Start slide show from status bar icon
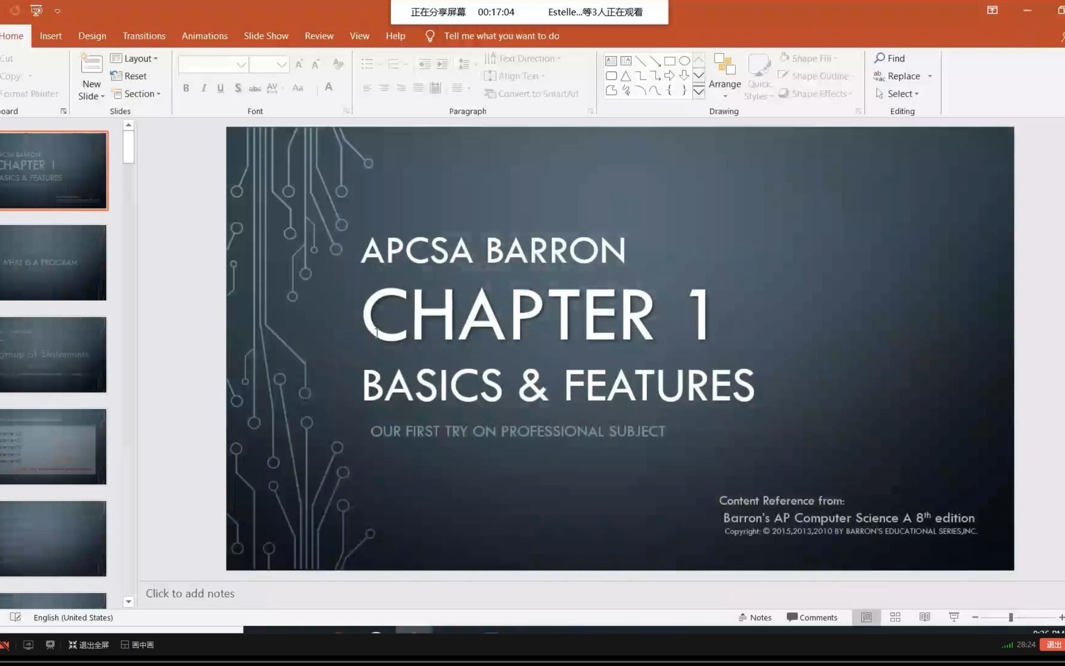 click(x=954, y=617)
